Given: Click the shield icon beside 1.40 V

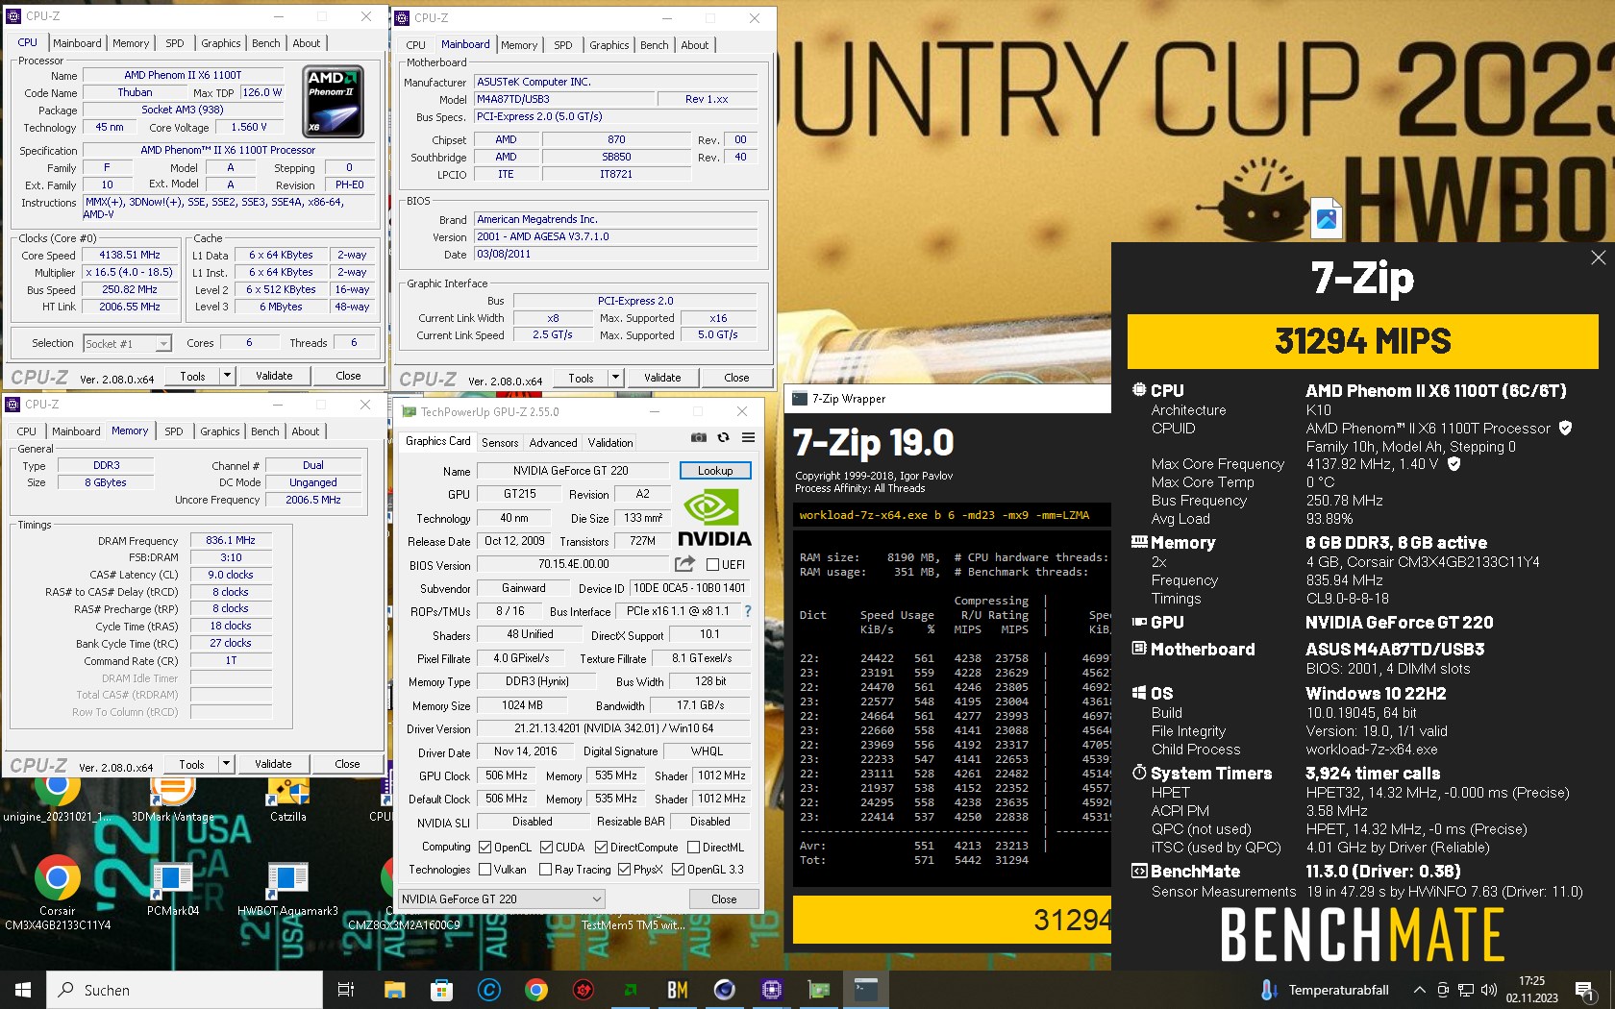Looking at the screenshot, I should [1453, 463].
